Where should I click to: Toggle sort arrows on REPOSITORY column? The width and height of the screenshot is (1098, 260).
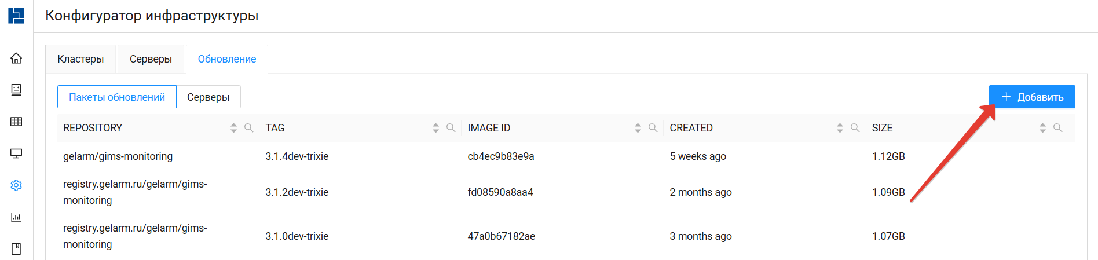click(233, 128)
